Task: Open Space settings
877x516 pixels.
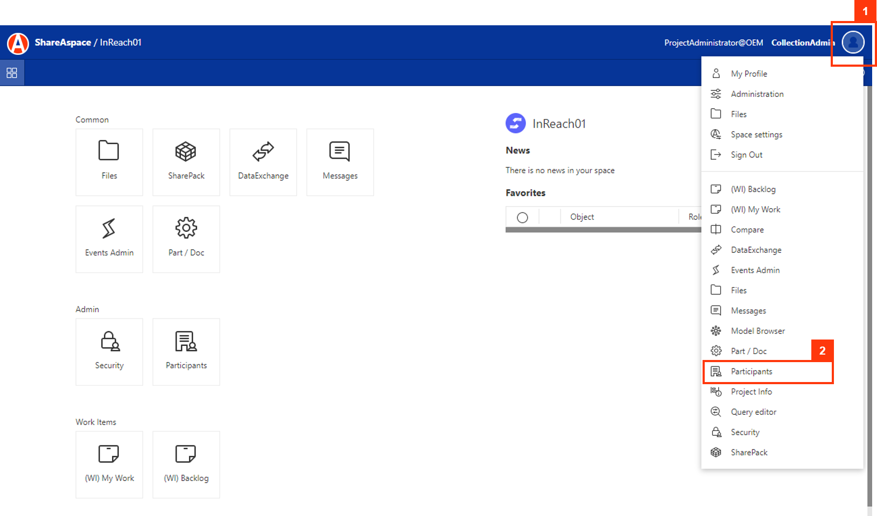Action: [x=756, y=135]
